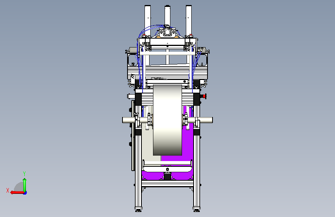Select the large white material roll
The image size is (335, 217).
(x=168, y=120)
